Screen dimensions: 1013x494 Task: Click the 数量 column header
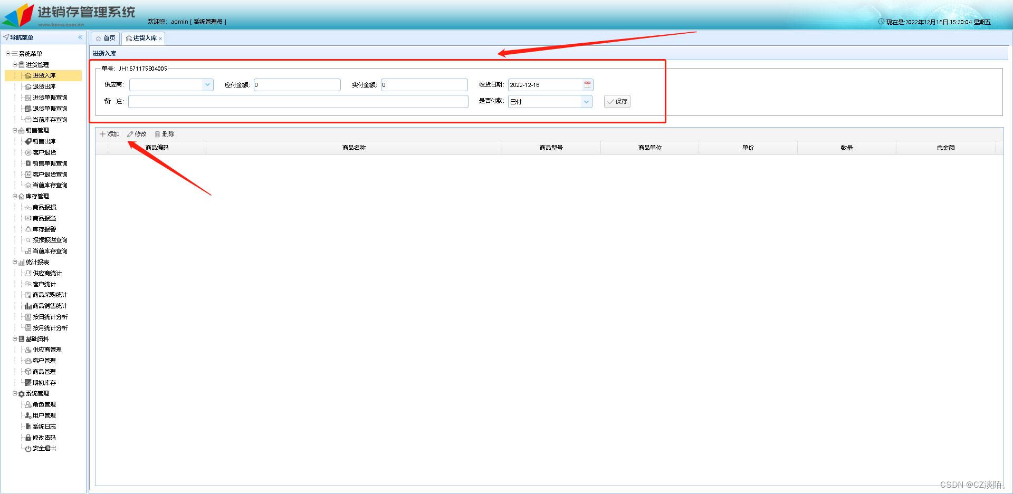point(847,148)
